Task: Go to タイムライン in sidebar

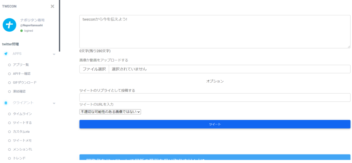Action: point(23,114)
